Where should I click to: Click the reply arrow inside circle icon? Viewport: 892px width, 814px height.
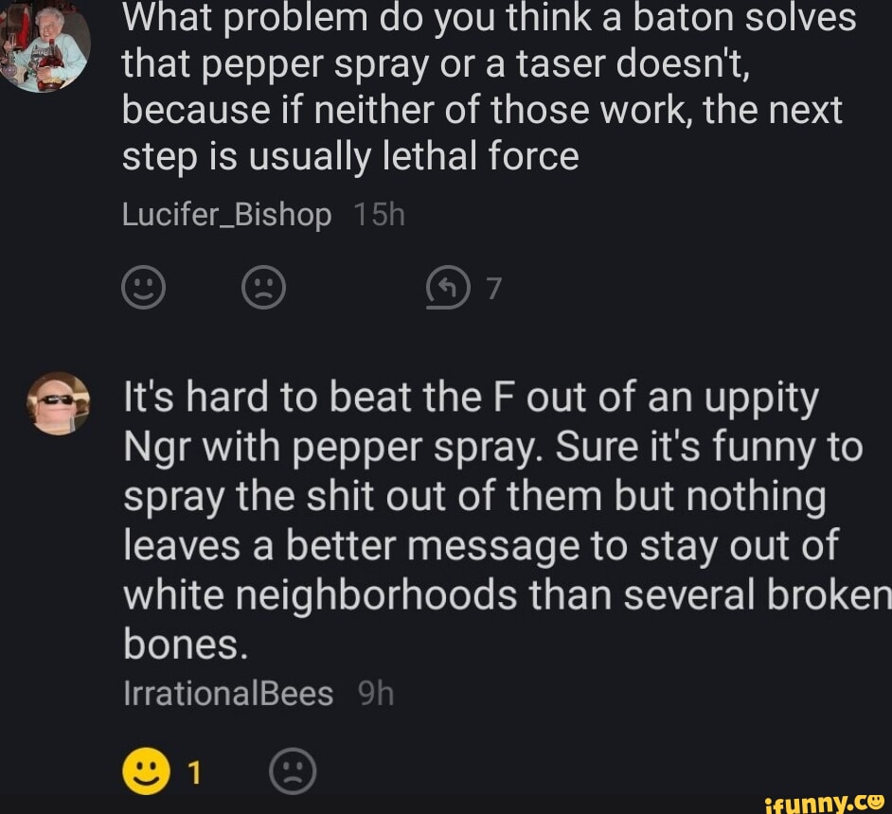click(x=448, y=288)
